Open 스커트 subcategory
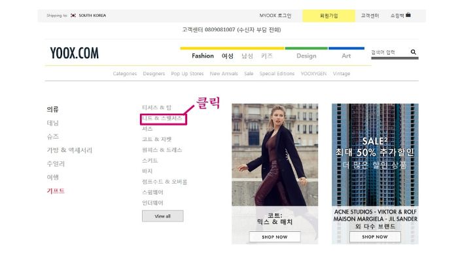 click(x=150, y=160)
